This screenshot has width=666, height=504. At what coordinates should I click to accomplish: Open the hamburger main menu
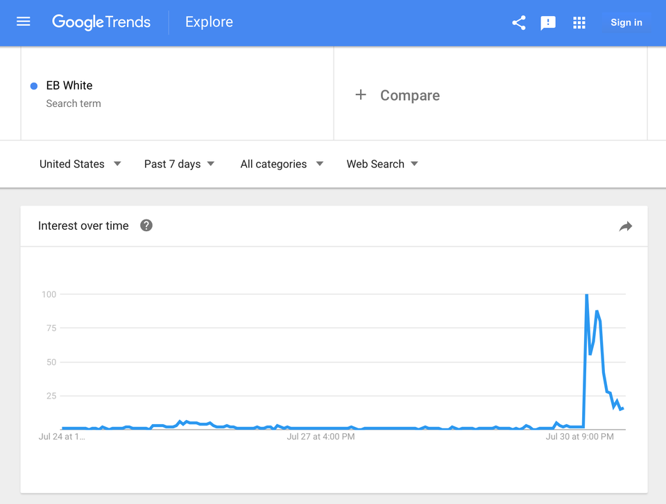point(24,22)
